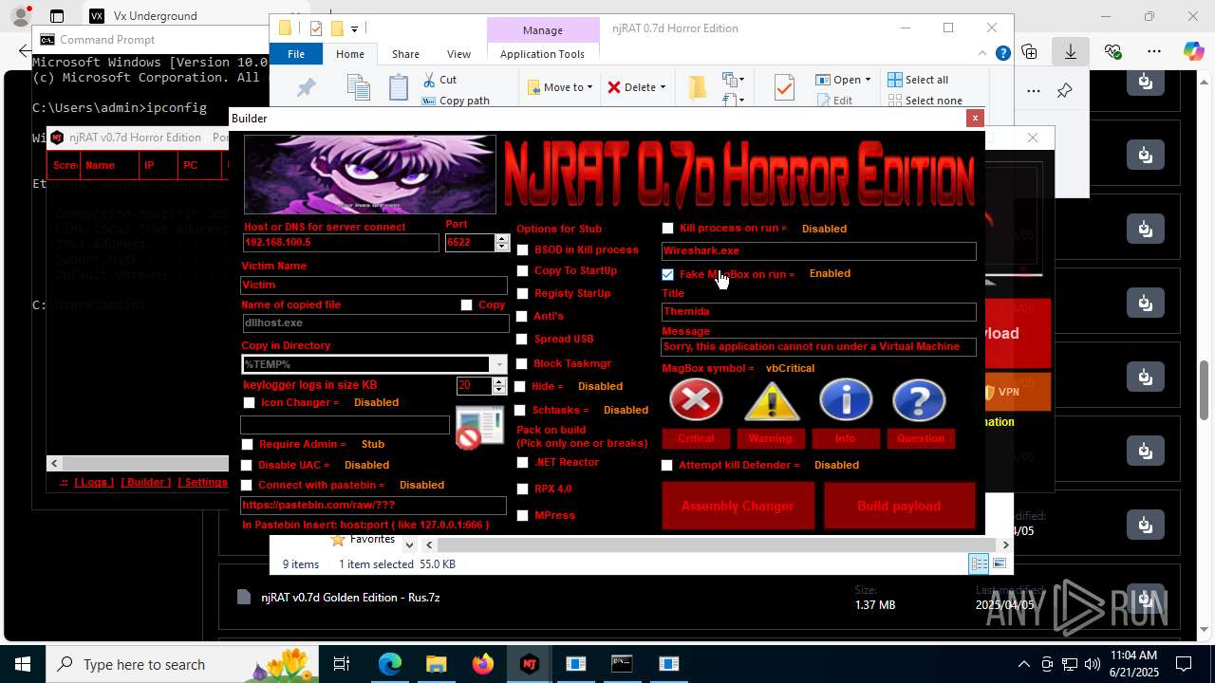Switch to the View ribbon tab

click(458, 54)
